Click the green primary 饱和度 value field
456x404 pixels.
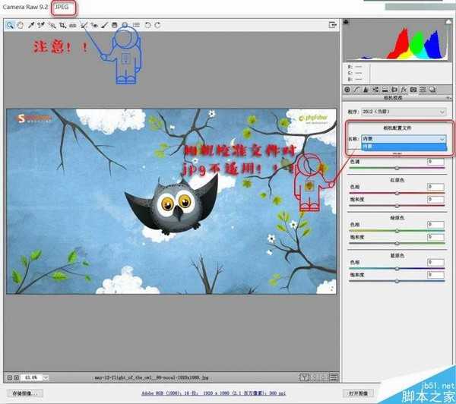click(435, 237)
